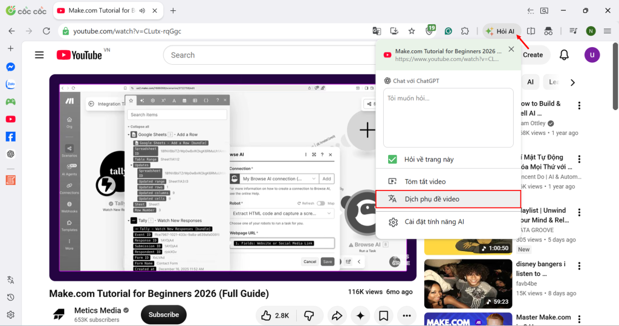Screen dimensions: 619x326
Task: Dislike the video
Action: tap(309, 315)
